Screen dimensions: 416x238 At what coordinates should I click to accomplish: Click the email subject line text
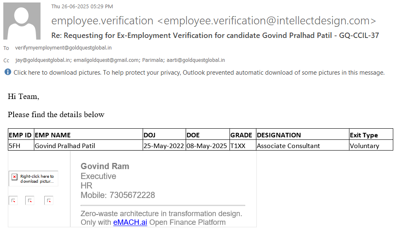pyautogui.click(x=215, y=35)
